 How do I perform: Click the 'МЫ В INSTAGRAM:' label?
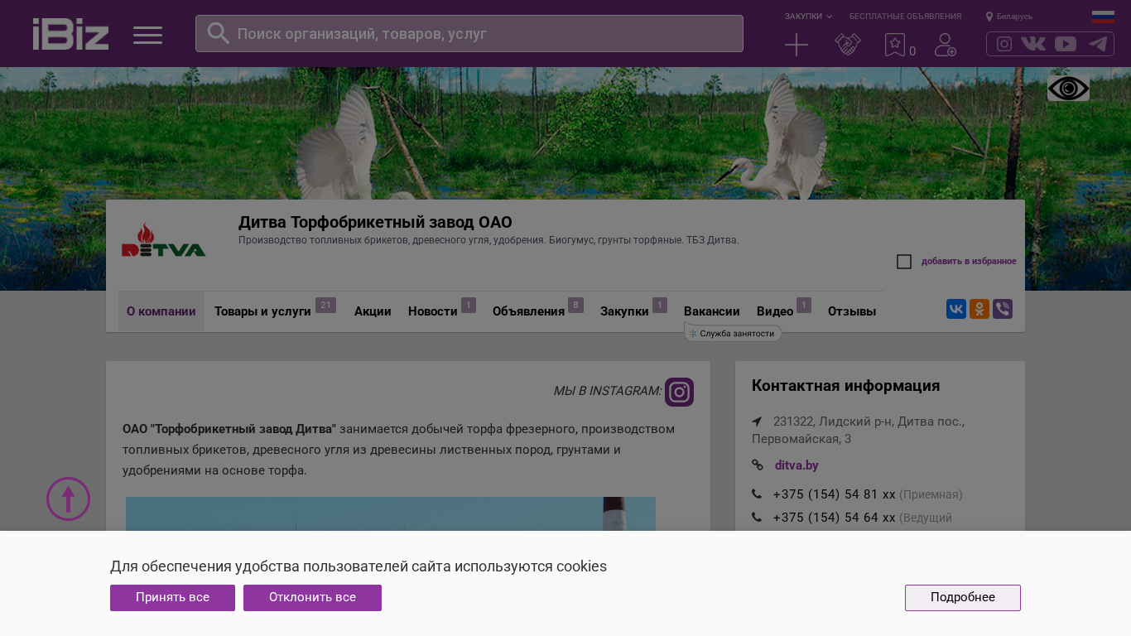607,391
